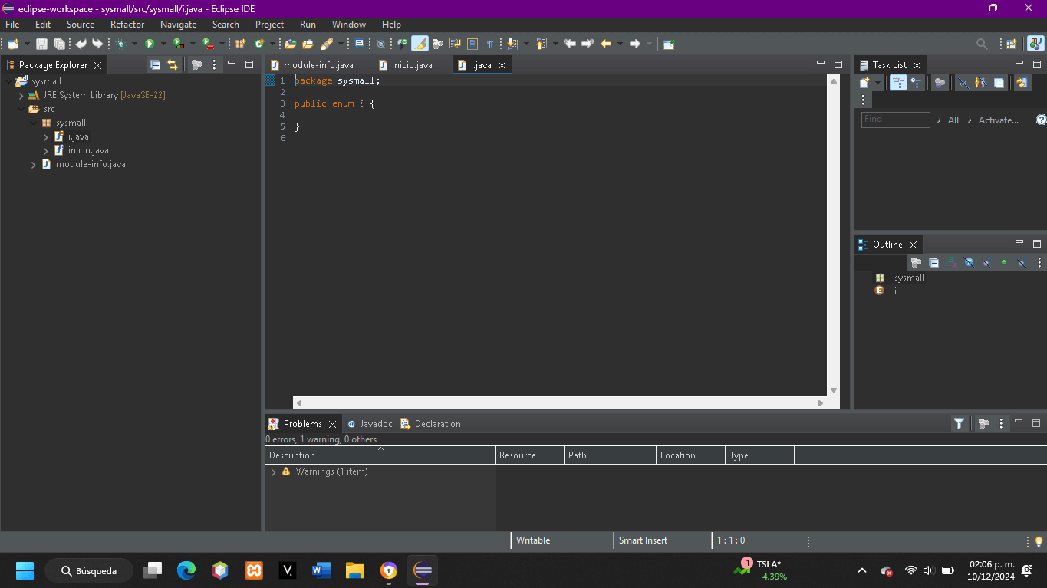Screen dimensions: 1047x588
Task: Launch Debug mode from the toolbar
Action: (x=120, y=44)
